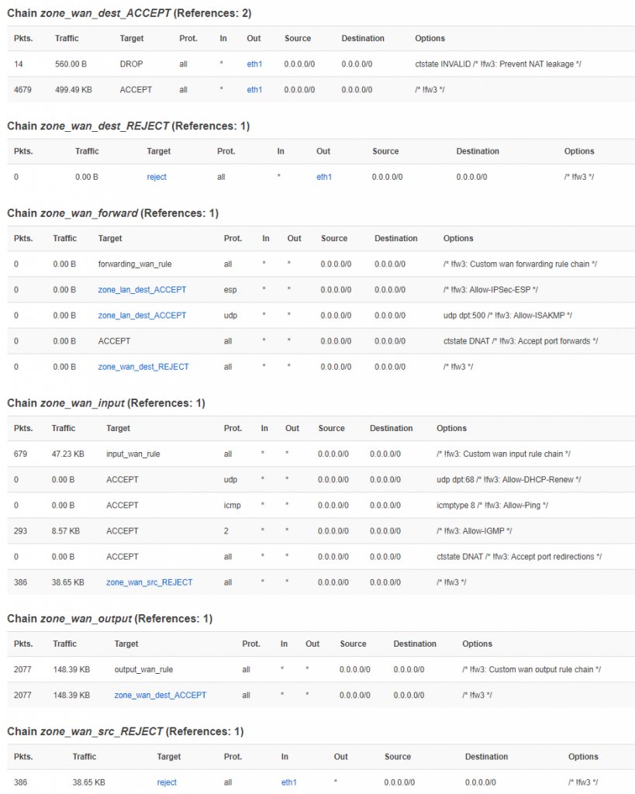Open reject target in zone_wan_dest_REJECT chain
The height and width of the screenshot is (794, 635).
click(157, 177)
